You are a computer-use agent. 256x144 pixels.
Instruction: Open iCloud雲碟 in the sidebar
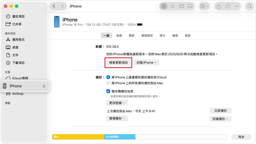[x=17, y=78]
